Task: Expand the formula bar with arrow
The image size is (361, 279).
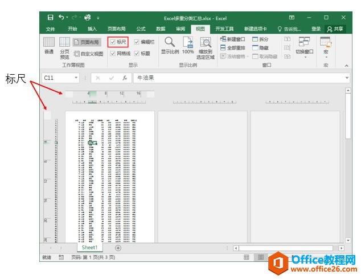Action: (x=347, y=78)
